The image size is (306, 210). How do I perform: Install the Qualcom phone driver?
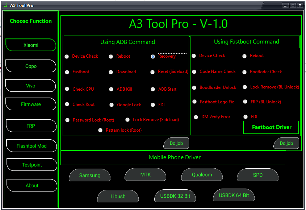202,175
